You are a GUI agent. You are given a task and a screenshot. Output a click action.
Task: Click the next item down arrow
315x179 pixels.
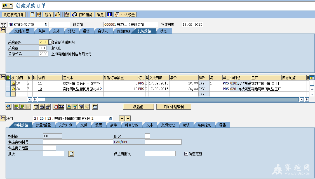(128, 118)
